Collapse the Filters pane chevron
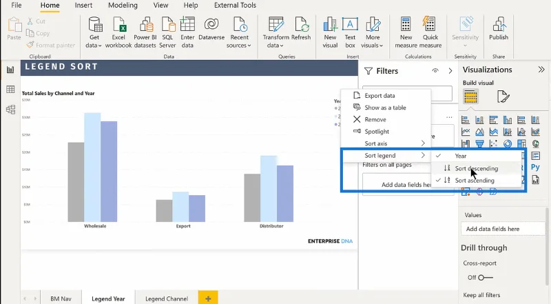 click(x=450, y=71)
